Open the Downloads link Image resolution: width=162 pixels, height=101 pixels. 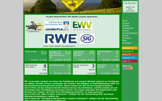(x=127, y=43)
